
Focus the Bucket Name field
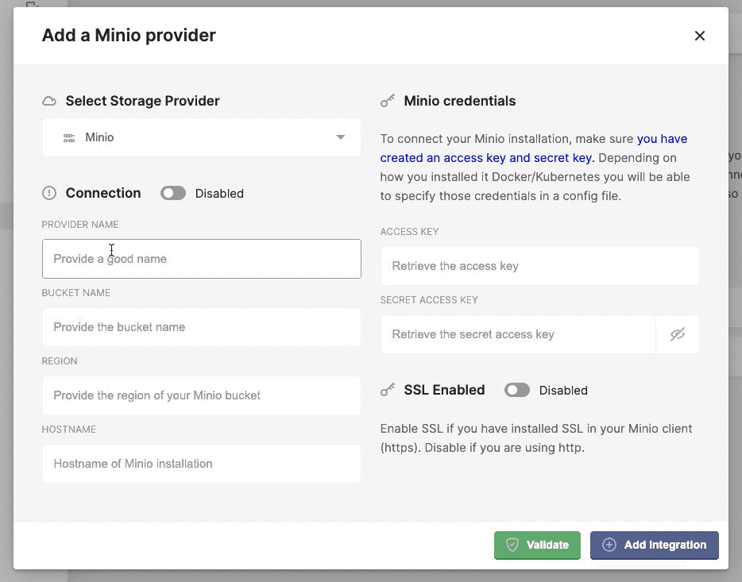click(201, 327)
